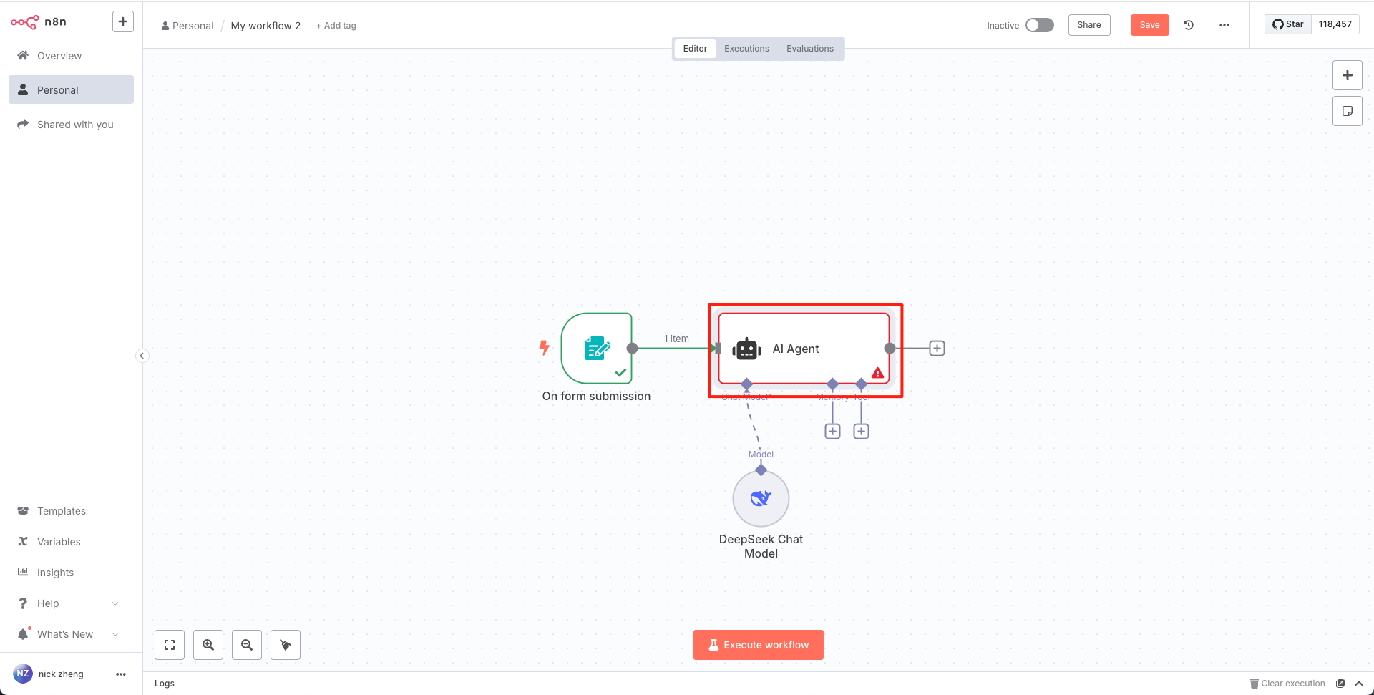Toggle the workflow Inactive switch
This screenshot has height=695, width=1374.
pos(1039,25)
